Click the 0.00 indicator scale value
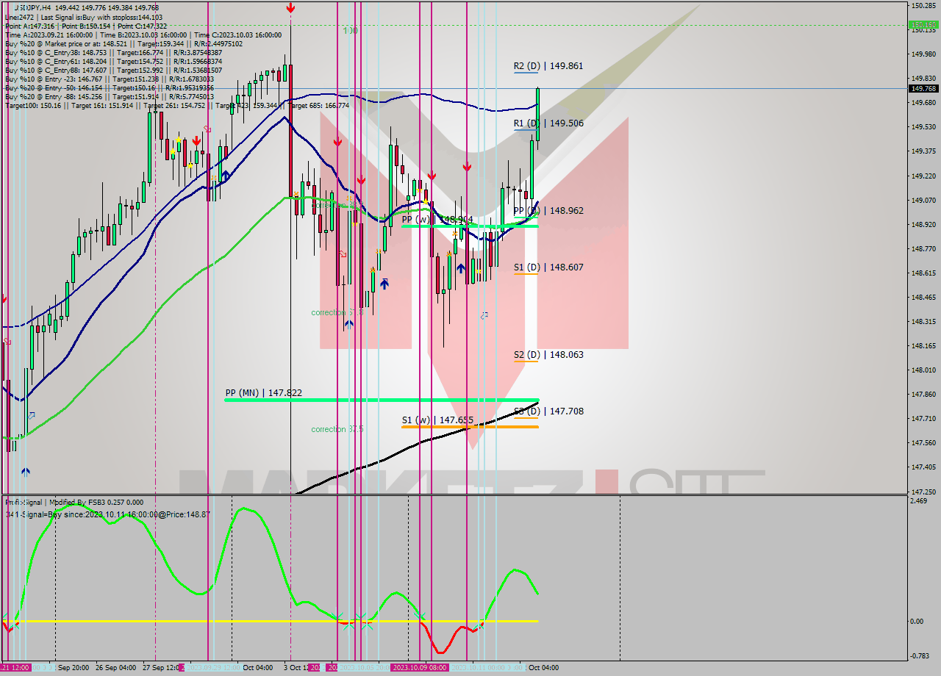Screen dimensions: 941x676 (917, 622)
